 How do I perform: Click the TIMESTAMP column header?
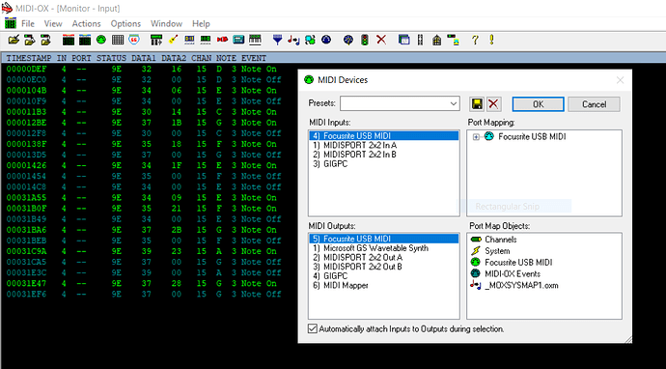pyautogui.click(x=29, y=58)
